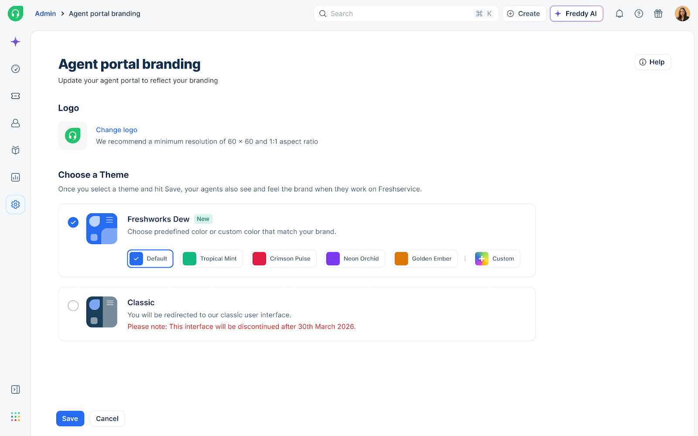Open notifications bell icon
The image size is (698, 436).
coord(619,14)
